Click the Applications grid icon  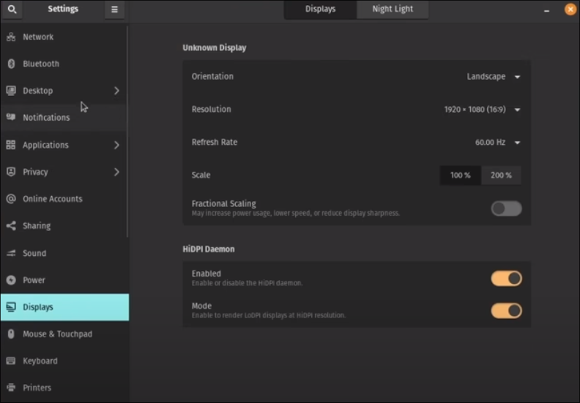pyautogui.click(x=11, y=145)
